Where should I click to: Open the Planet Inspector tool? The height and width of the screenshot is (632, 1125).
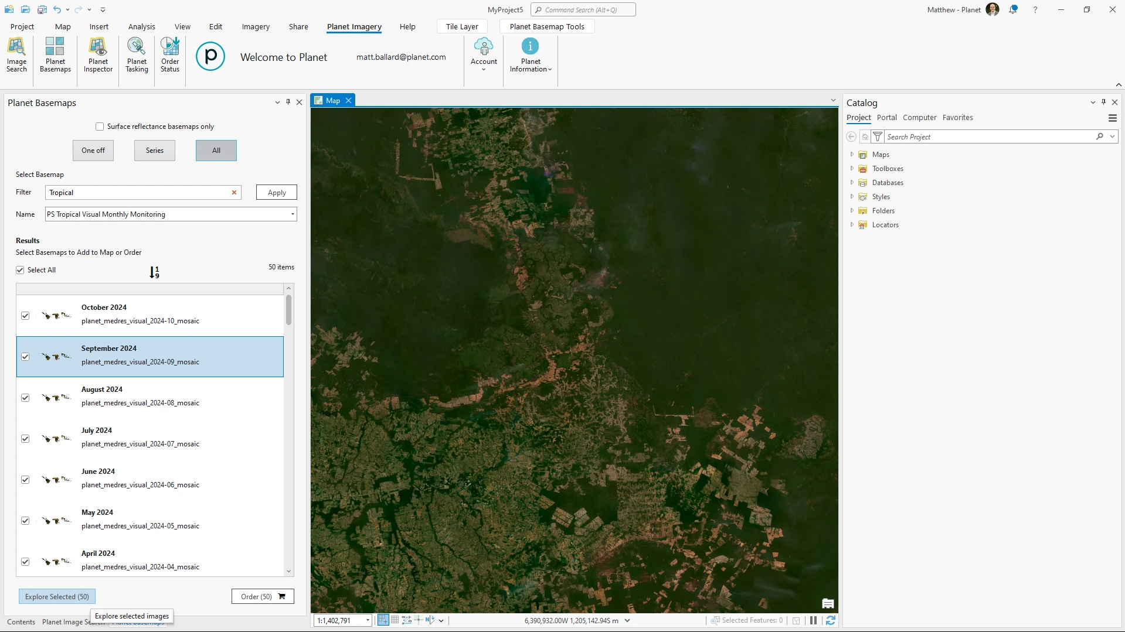98,54
